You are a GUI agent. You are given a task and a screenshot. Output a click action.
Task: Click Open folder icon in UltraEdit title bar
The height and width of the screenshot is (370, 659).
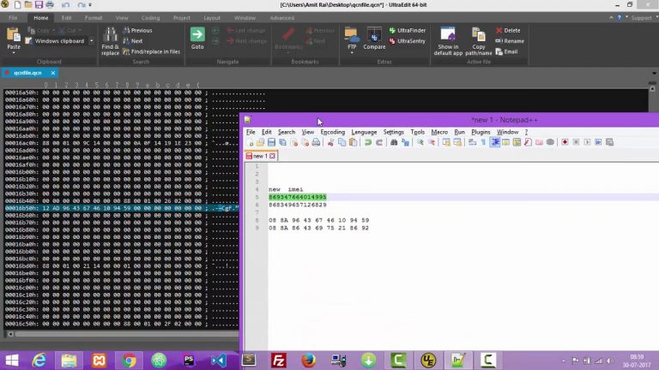pyautogui.click(x=28, y=5)
